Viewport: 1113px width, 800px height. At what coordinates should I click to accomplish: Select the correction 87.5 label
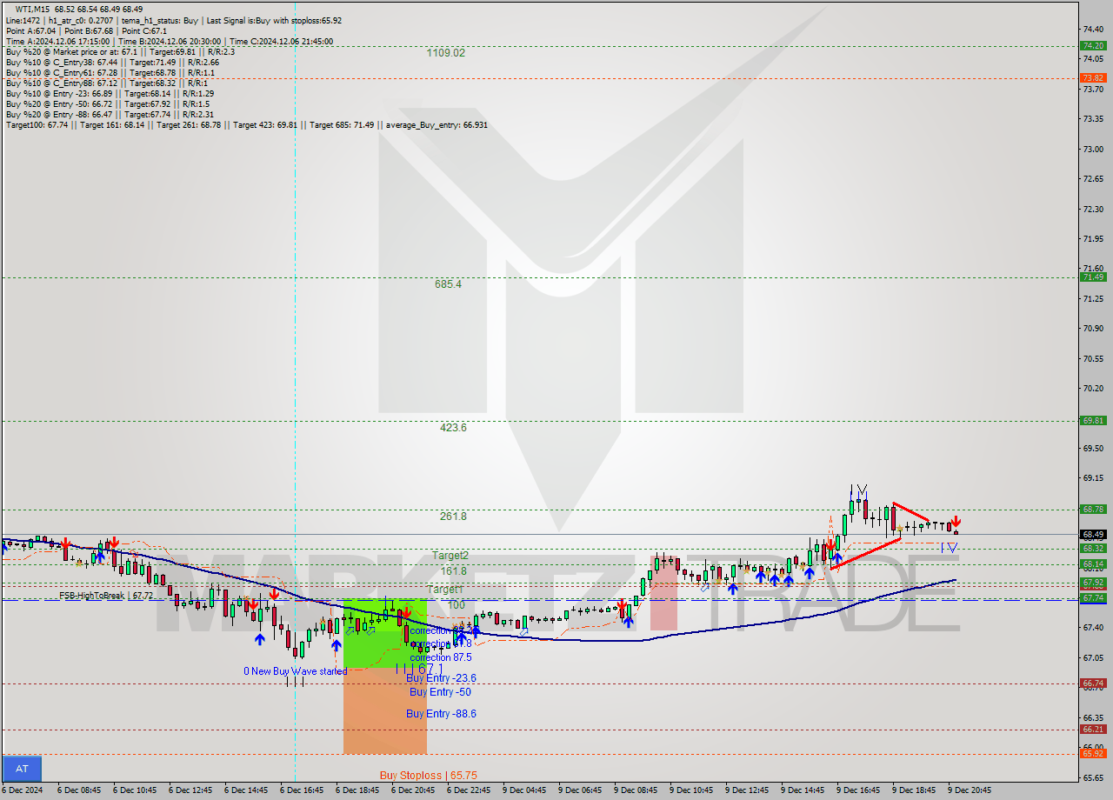point(441,658)
